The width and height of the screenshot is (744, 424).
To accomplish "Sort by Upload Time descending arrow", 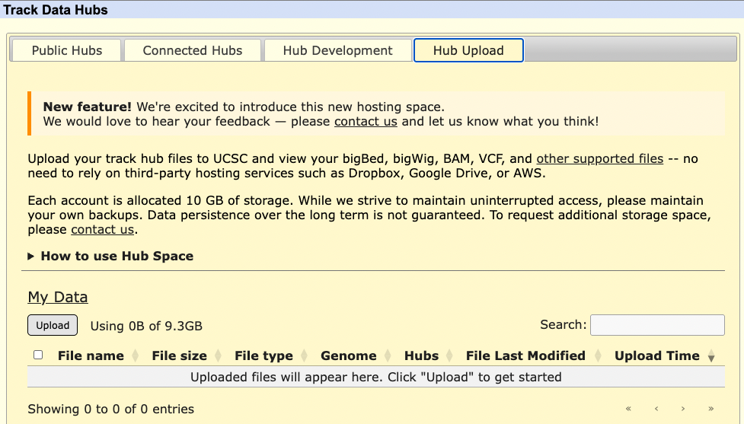I will tap(711, 356).
